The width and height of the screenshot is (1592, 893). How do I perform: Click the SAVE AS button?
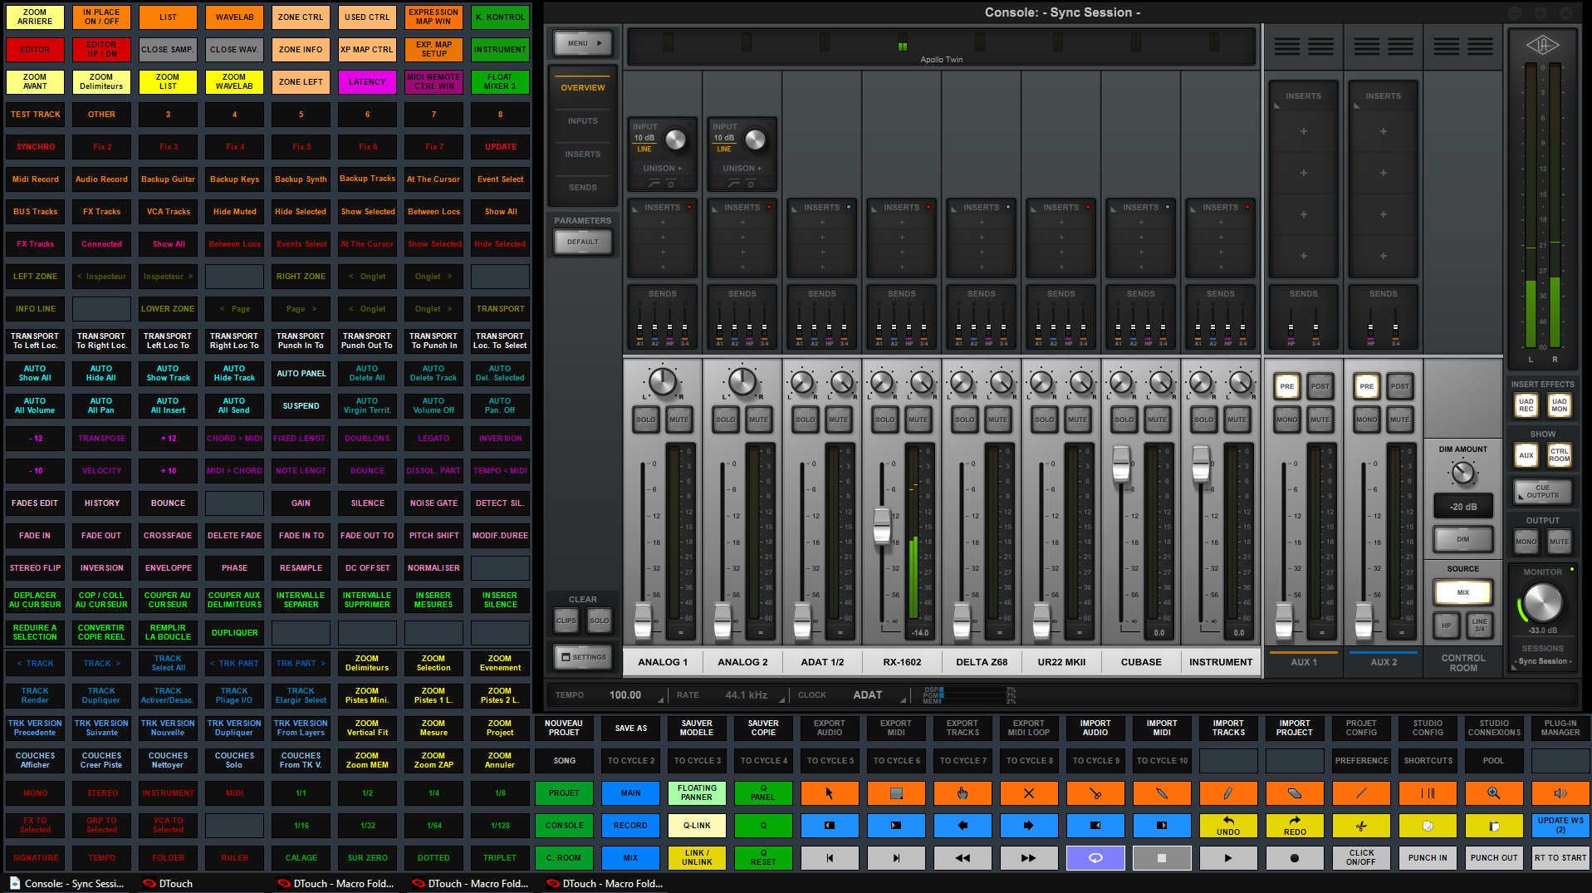click(631, 729)
